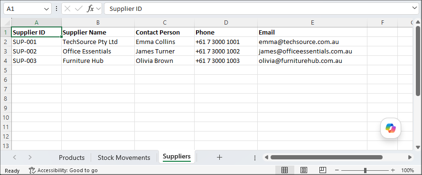This screenshot has width=422, height=175.
Task: Click the 100% zoom level button
Action: point(407,170)
